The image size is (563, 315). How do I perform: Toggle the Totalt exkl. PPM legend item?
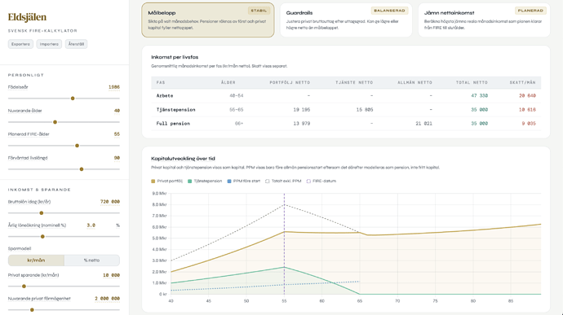click(x=283, y=181)
